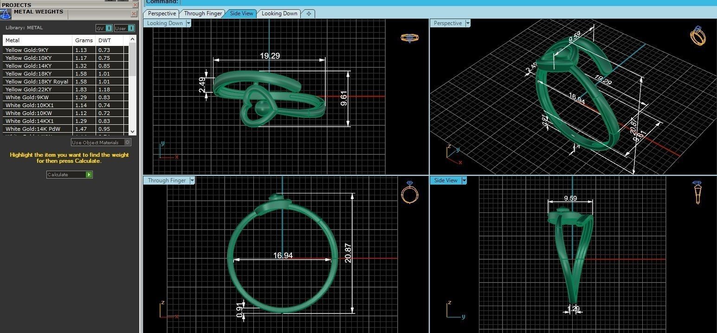Click the Grams column header
The height and width of the screenshot is (333, 717).
(x=84, y=40)
